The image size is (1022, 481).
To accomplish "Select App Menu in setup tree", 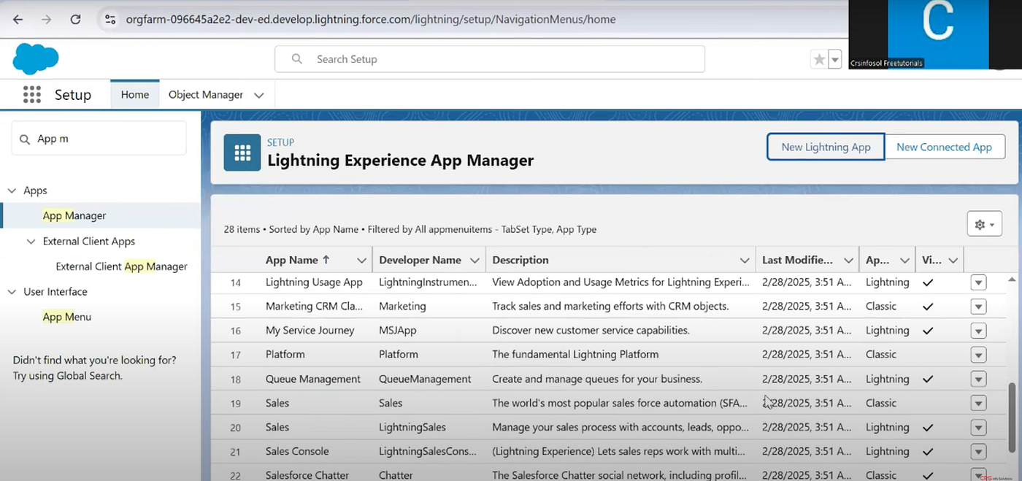I will (x=66, y=317).
